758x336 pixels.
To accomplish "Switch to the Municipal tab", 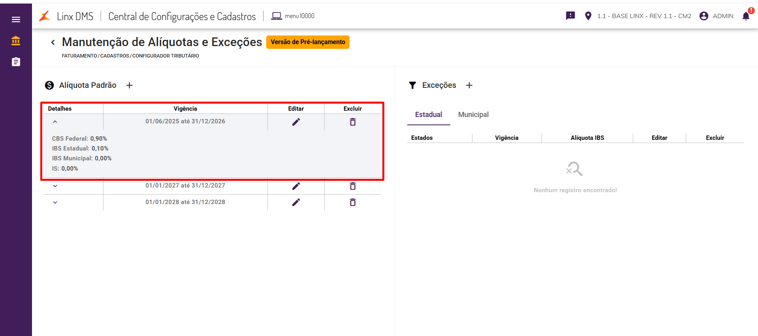I will point(473,115).
